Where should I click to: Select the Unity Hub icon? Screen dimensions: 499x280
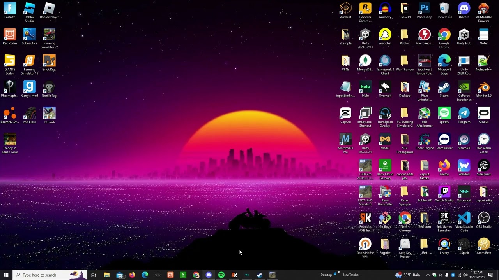pyautogui.click(x=464, y=37)
